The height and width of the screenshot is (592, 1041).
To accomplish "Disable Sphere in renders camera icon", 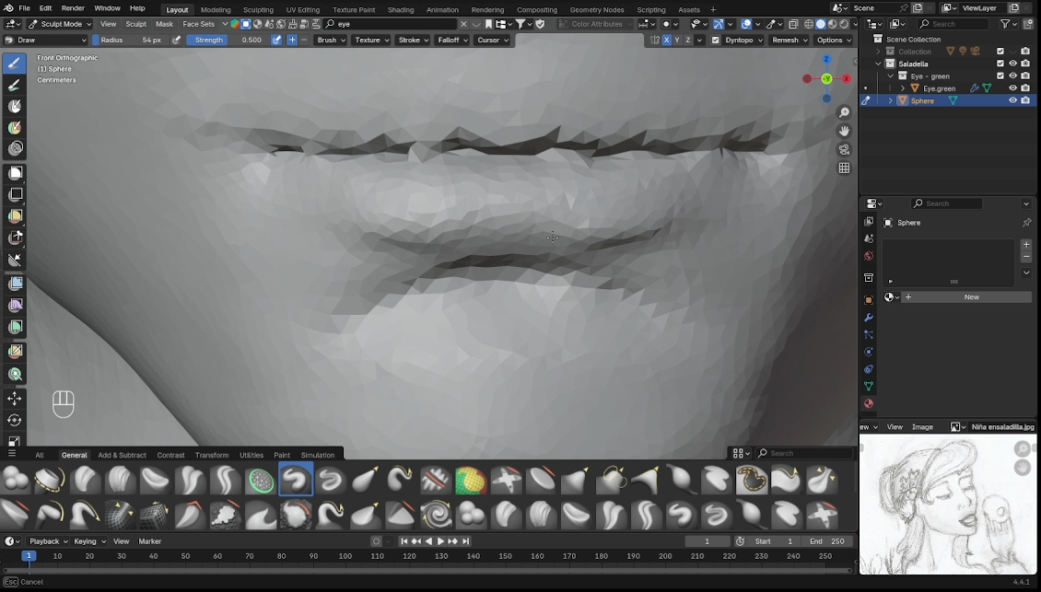I will click(1025, 101).
